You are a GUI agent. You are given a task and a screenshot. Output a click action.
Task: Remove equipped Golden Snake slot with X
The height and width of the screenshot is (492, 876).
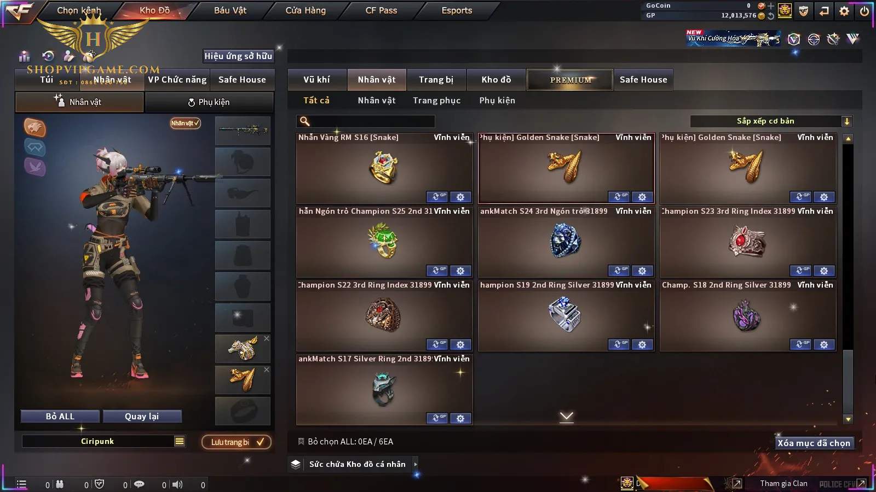pyautogui.click(x=267, y=370)
